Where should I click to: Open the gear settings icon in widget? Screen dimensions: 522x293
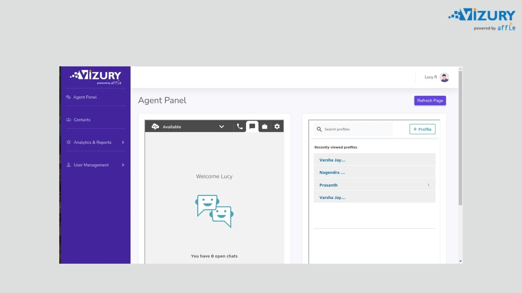tap(277, 127)
